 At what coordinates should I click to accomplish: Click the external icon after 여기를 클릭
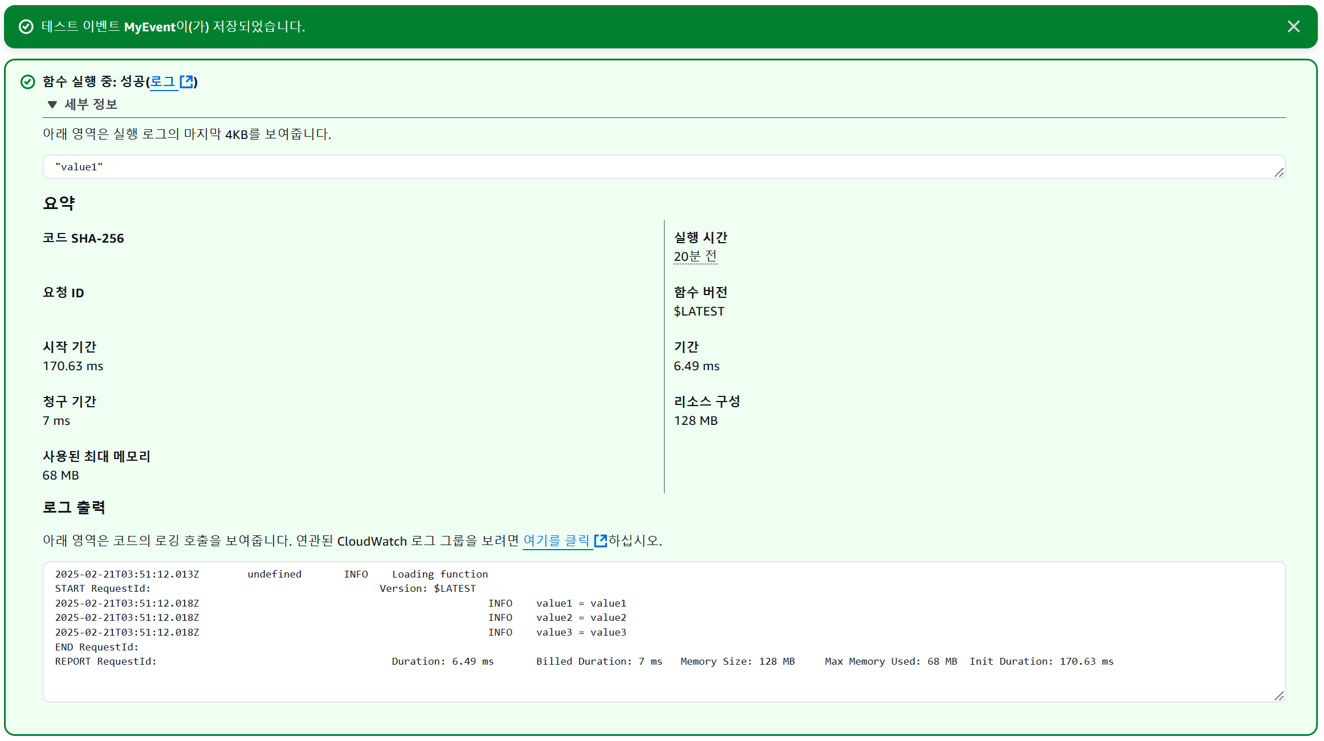[600, 541]
